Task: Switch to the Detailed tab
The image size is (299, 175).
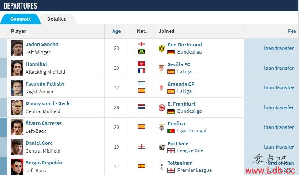Action: click(x=57, y=19)
